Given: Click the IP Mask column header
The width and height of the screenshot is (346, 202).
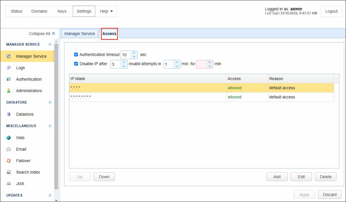Looking at the screenshot, I should [x=148, y=79].
